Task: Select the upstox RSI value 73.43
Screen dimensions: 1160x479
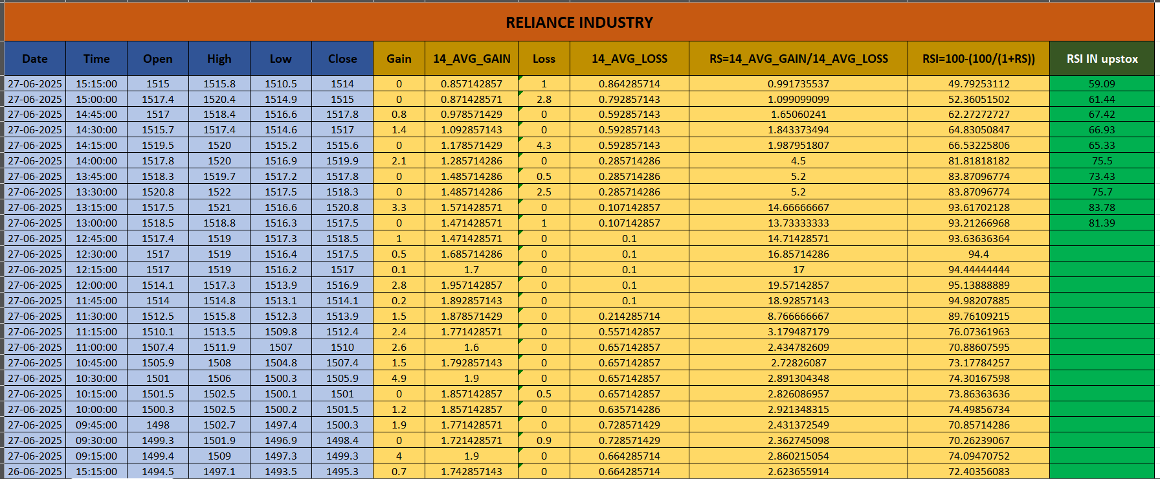Action: pos(1102,177)
